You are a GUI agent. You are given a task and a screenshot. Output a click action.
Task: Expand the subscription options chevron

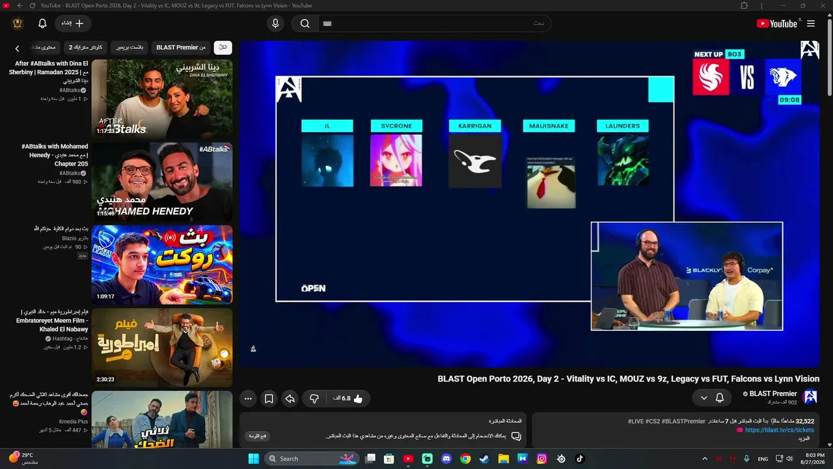[x=703, y=397]
